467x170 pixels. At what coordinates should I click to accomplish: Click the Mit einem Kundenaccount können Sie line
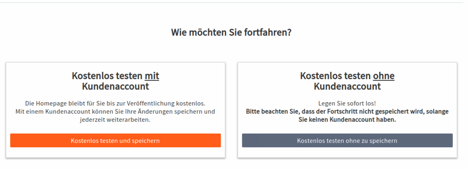click(115, 112)
